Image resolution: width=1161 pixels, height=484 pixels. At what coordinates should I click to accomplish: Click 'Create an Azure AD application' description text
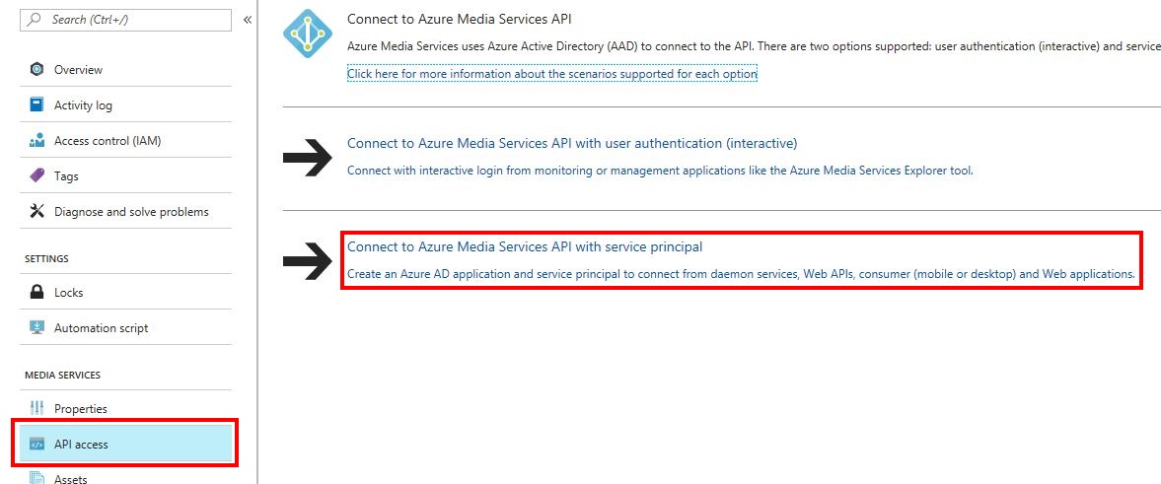741,274
